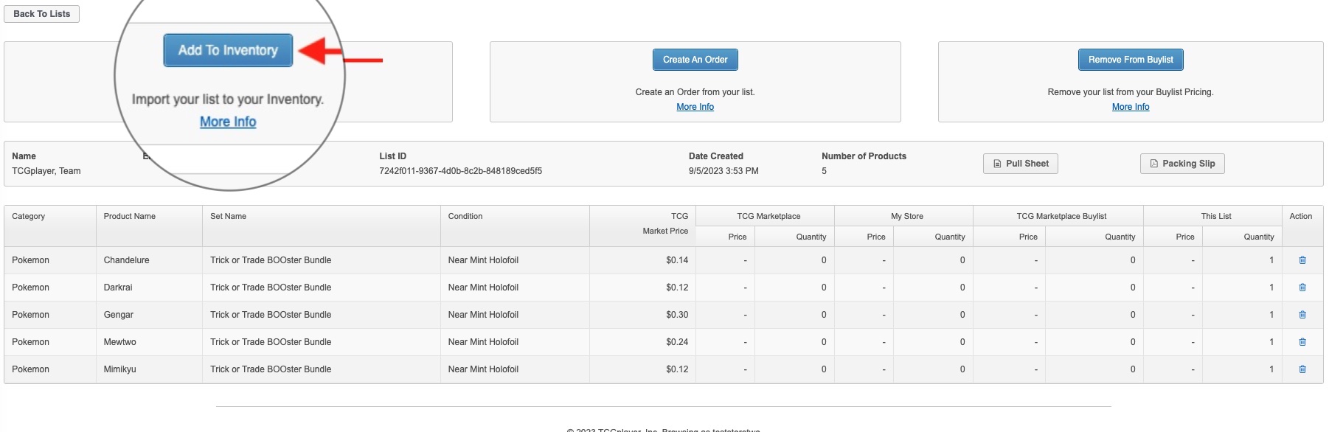
Task: Click the Date Created value 9/5/2023 3:53 PM
Action: (x=724, y=171)
